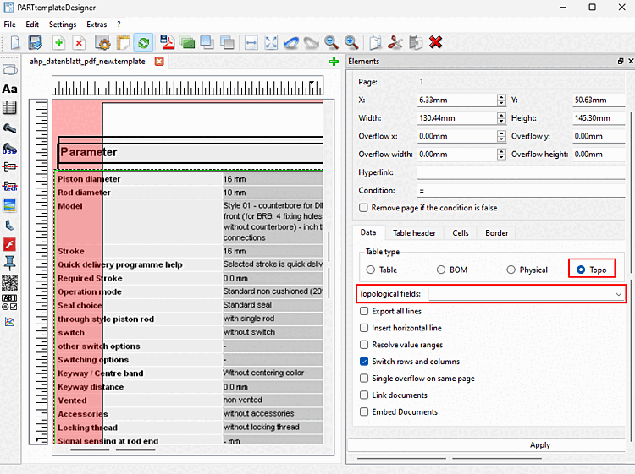The height and width of the screenshot is (474, 635).
Task: Click the zoom in magnifier
Action: pyautogui.click(x=351, y=42)
